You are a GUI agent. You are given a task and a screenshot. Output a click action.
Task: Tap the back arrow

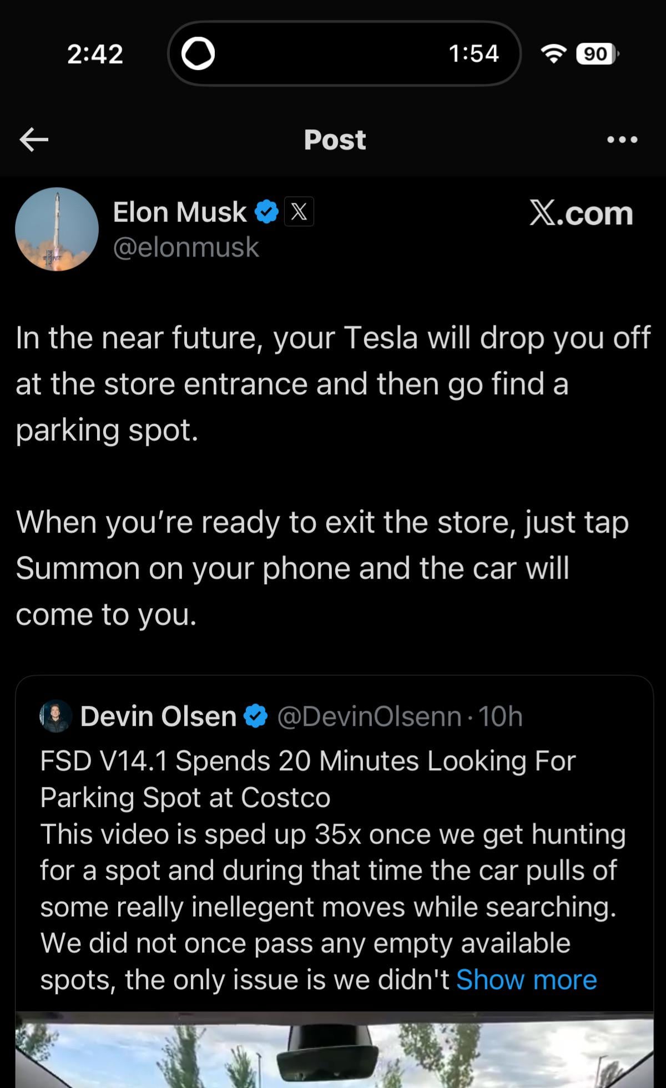(34, 139)
